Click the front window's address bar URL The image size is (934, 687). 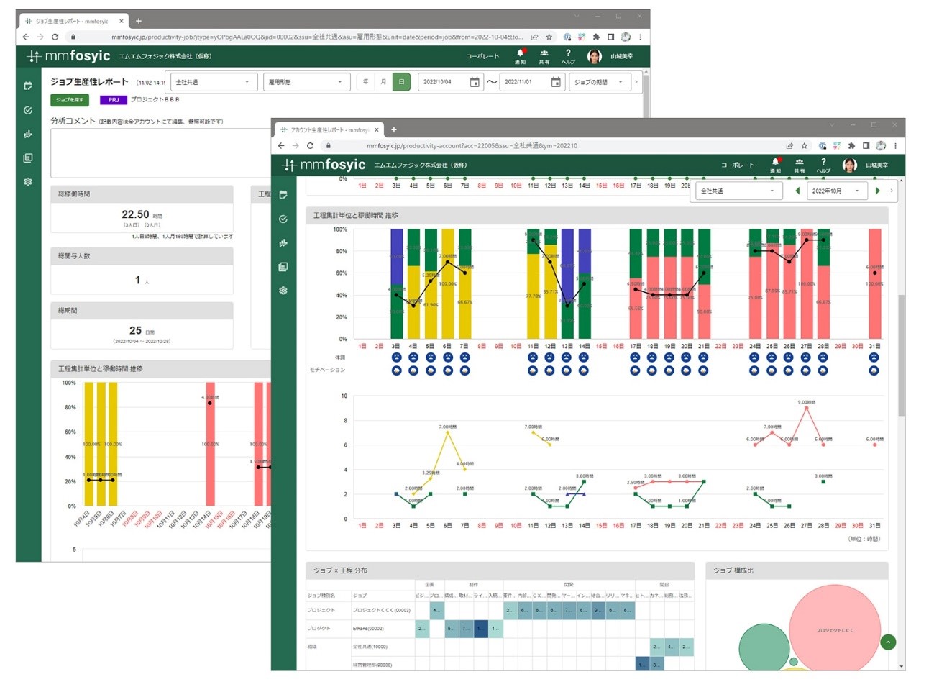tap(472, 145)
